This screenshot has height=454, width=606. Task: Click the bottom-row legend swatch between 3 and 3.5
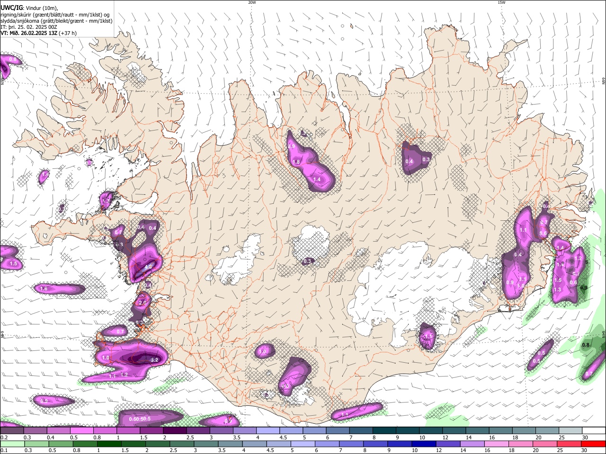point(206,444)
